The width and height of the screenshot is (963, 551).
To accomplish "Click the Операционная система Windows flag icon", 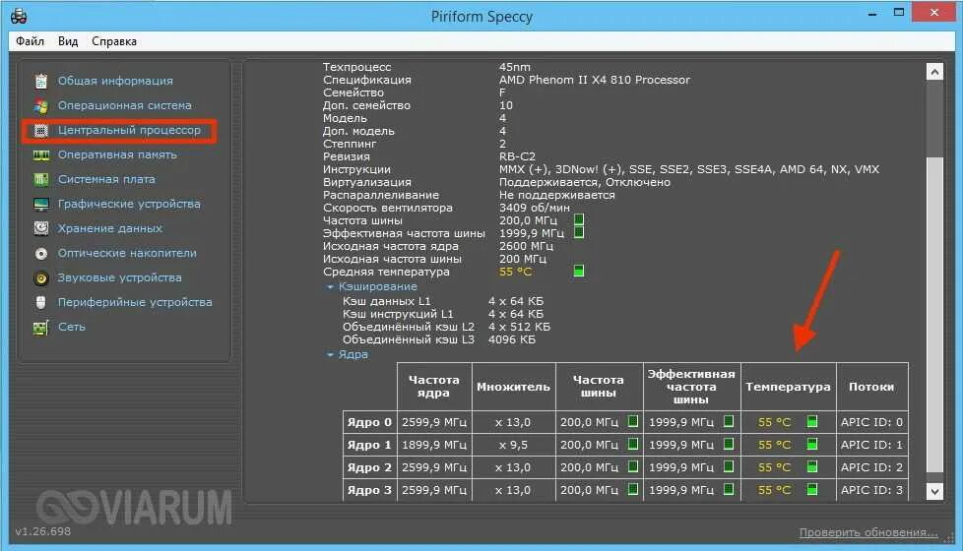I will coord(41,105).
